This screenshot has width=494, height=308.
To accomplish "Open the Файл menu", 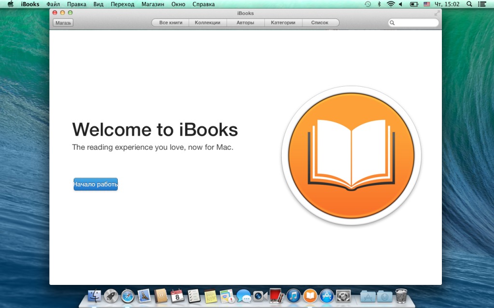I will click(x=53, y=4).
